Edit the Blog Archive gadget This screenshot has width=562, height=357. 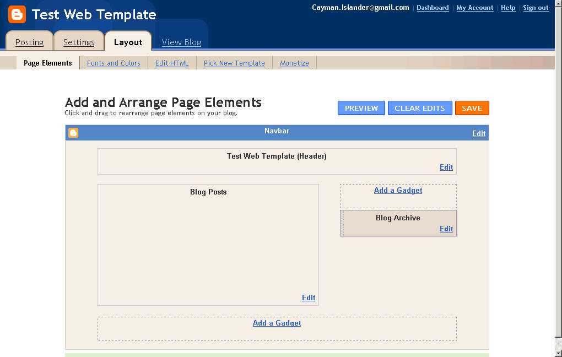point(446,229)
